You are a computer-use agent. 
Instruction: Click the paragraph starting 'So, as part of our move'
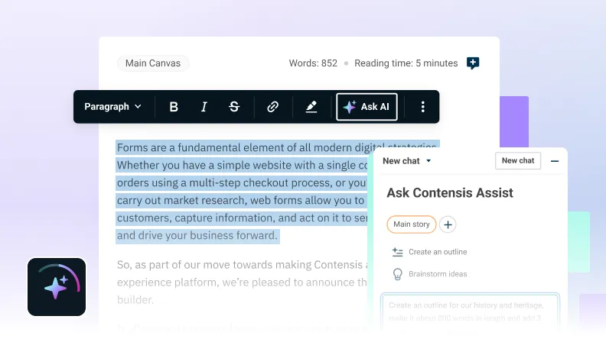242,282
